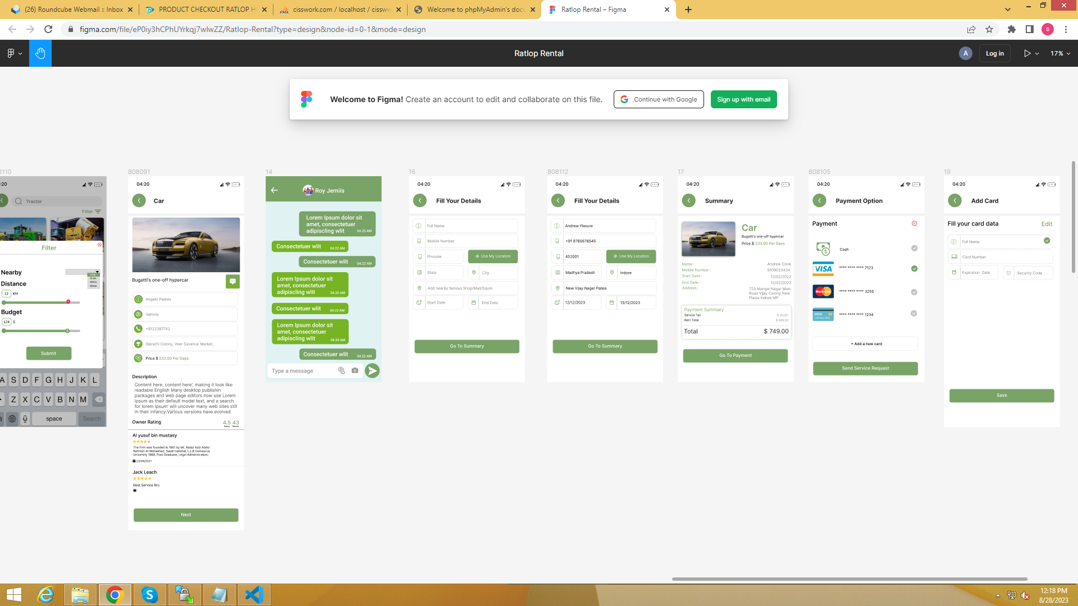Switch to the phpMyAdmin documentation tab
This screenshot has height=606, width=1078.
[x=474, y=10]
